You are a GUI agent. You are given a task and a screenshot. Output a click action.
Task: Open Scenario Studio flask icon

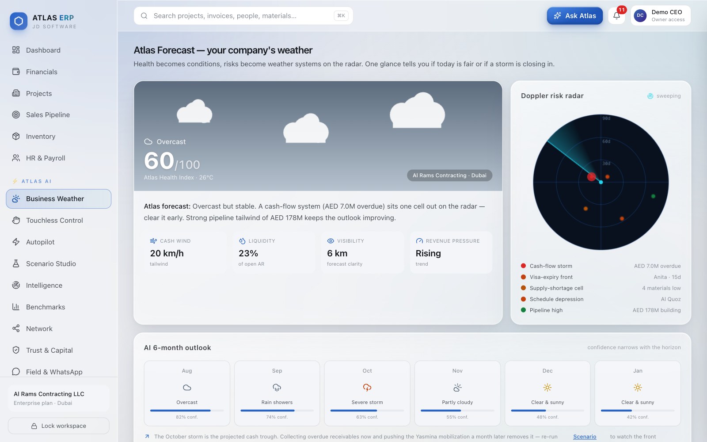(16, 263)
